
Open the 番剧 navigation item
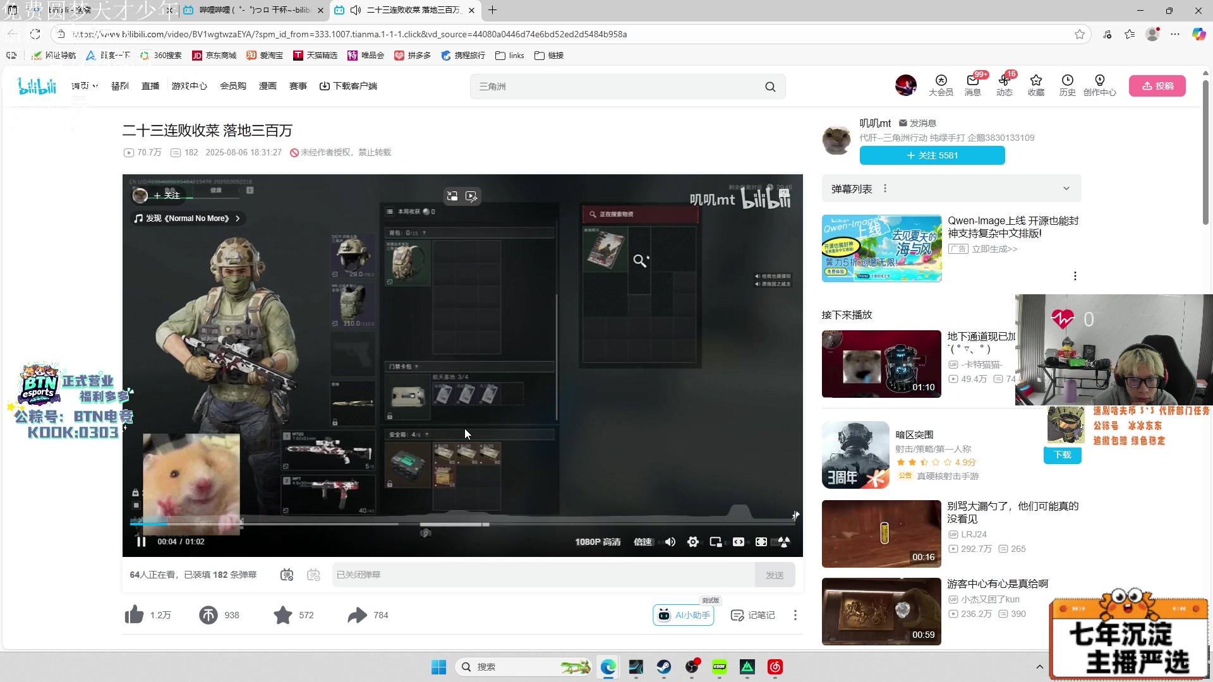[120, 86]
